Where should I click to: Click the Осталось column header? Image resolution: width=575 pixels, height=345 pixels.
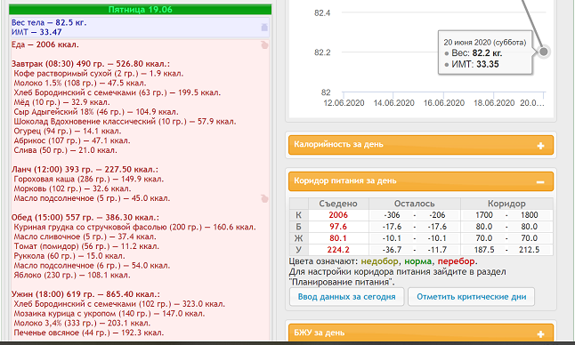pyautogui.click(x=415, y=204)
